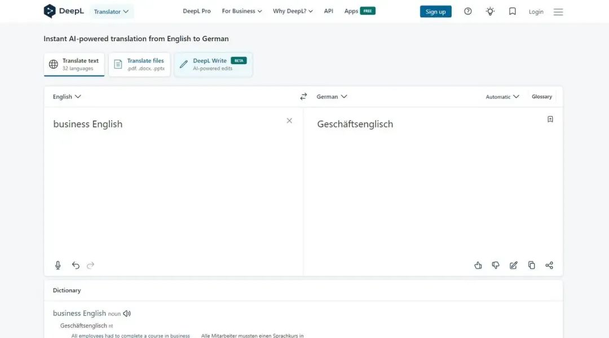
Task: Give thumbs up to translation
Action: [478, 265]
